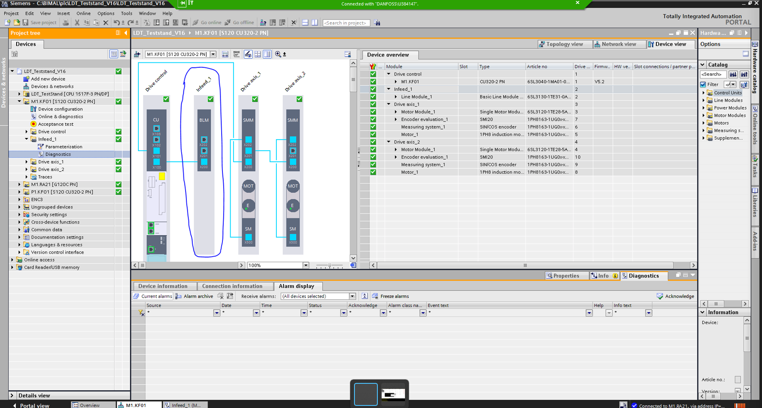The image size is (762, 408).
Task: Open the Online menu
Action: point(83,13)
